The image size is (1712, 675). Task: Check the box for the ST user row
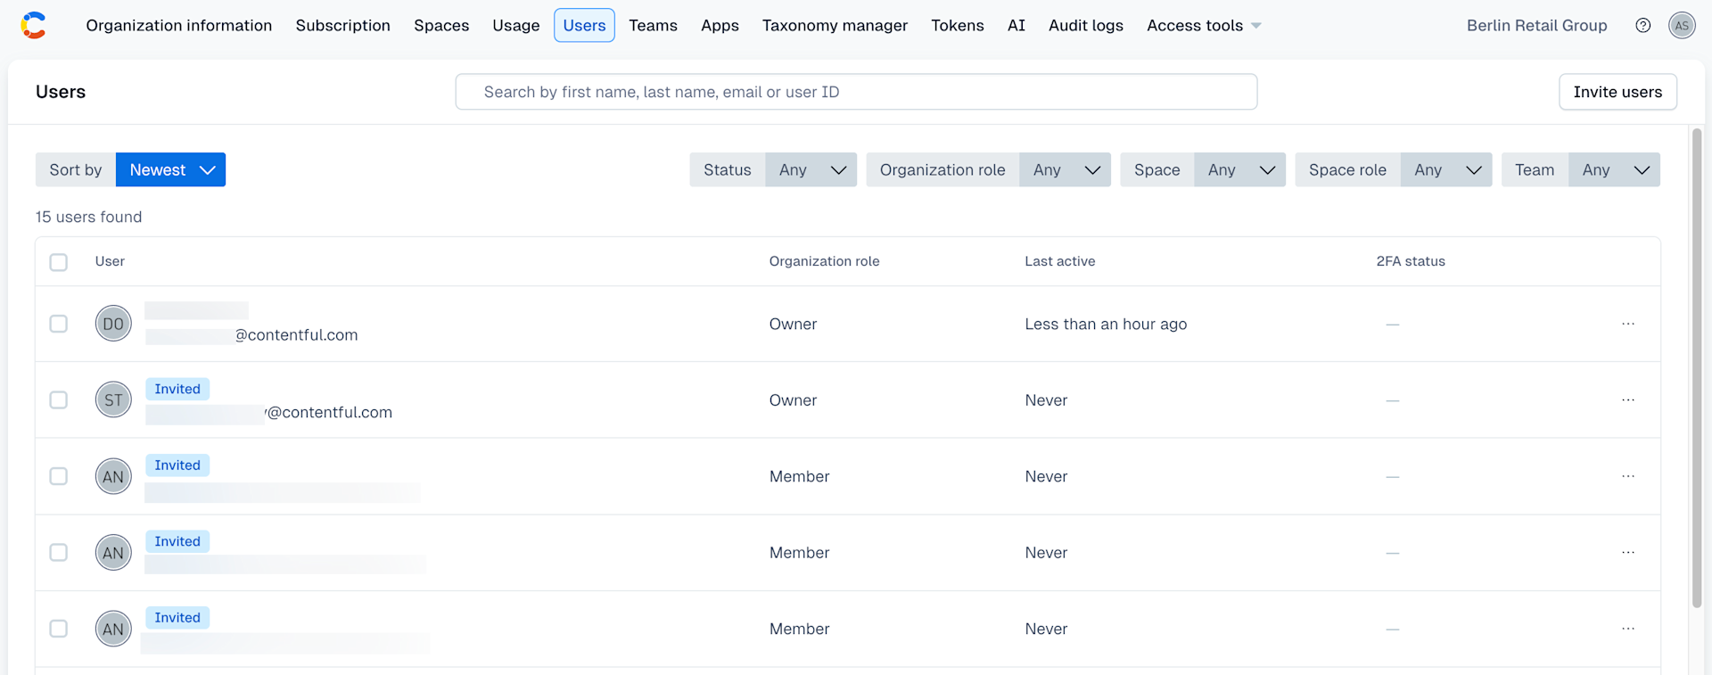[59, 400]
